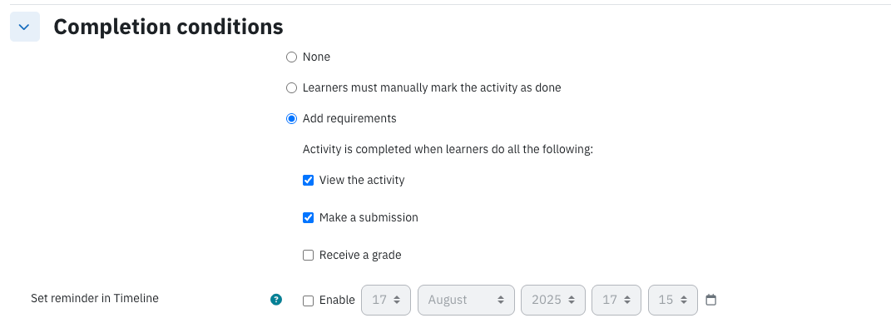The image size is (891, 328).
Task: Tick the Enable reminder checkbox
Action: [308, 301]
